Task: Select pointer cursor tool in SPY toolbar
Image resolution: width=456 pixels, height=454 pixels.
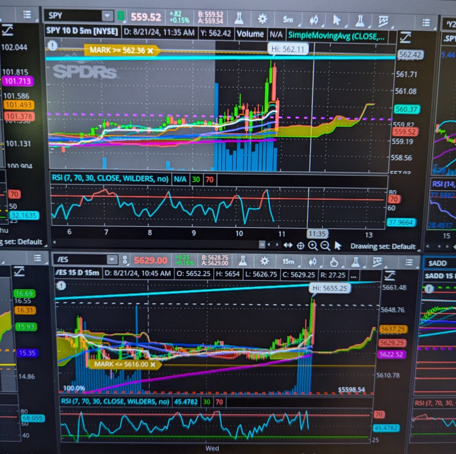Action: pyautogui.click(x=337, y=20)
